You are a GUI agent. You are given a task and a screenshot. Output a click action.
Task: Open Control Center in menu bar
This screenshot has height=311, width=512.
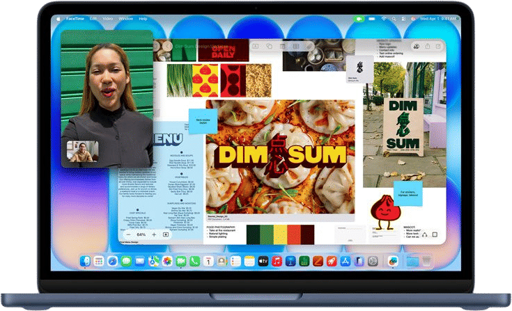pyautogui.click(x=403, y=19)
